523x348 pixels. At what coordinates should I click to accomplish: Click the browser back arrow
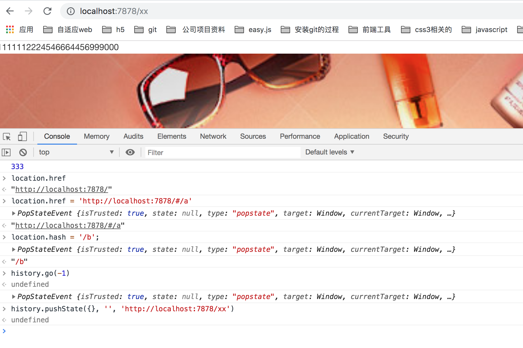10,11
